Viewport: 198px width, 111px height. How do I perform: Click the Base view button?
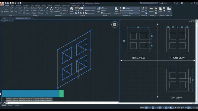(x=169, y=10)
